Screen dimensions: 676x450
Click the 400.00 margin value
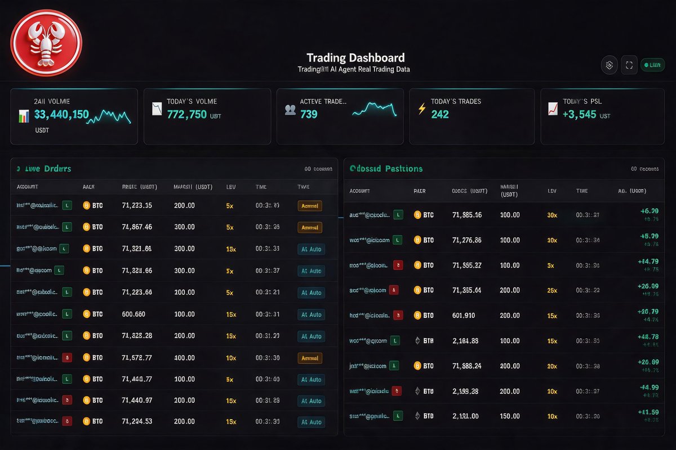pos(184,358)
